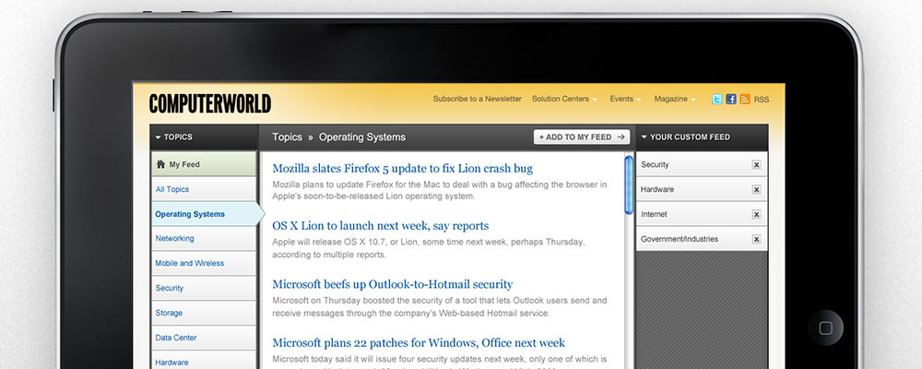Click the orange RSS feed icon
Screen dimensions: 922x369
pos(745,100)
